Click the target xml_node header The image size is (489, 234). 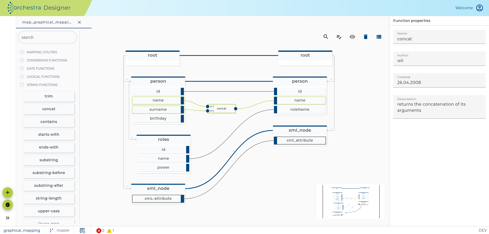tap(300, 130)
